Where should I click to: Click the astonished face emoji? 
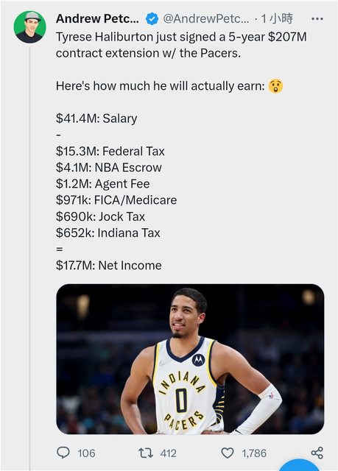(x=275, y=86)
